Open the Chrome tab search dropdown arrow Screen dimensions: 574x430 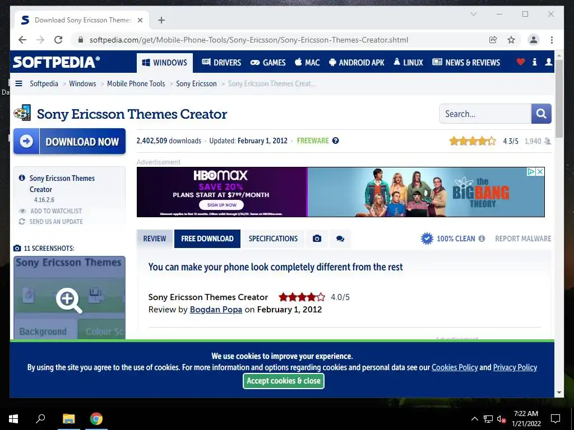tap(473, 14)
